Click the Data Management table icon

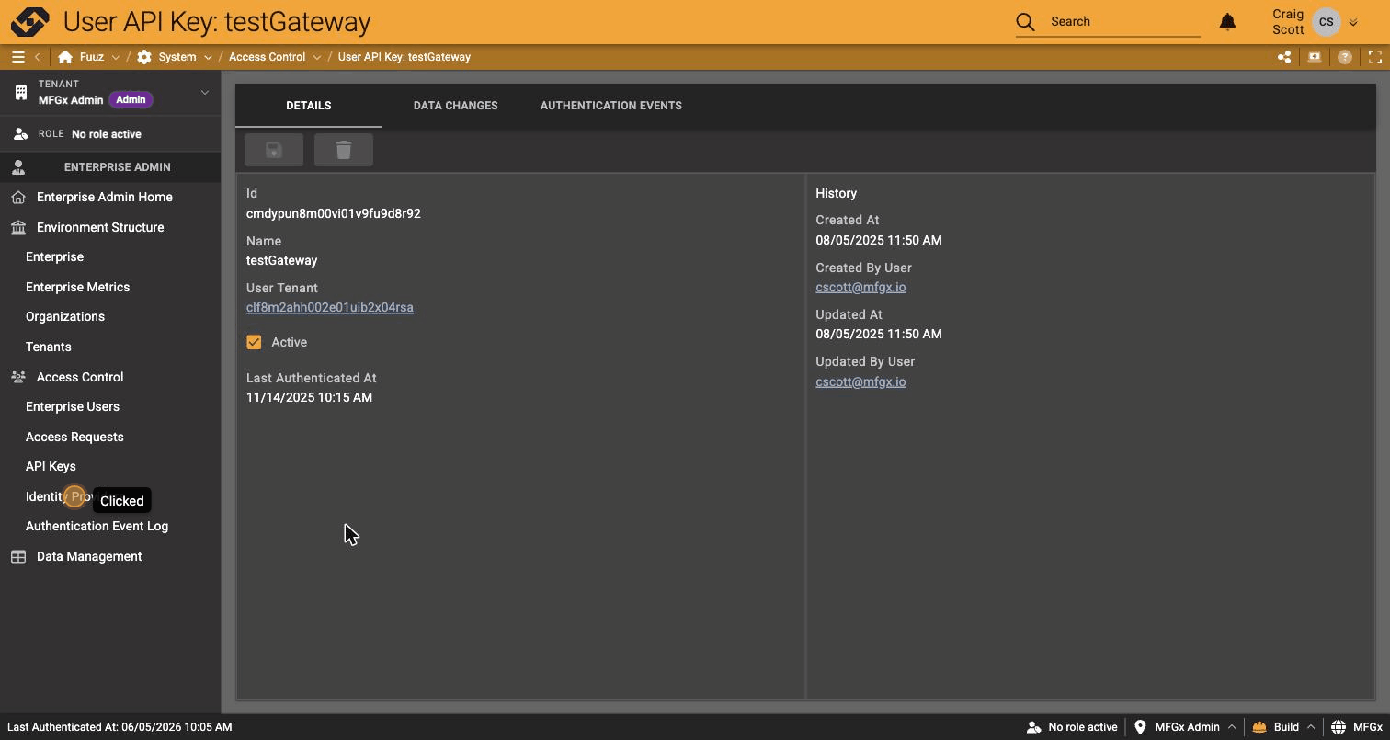click(18, 557)
